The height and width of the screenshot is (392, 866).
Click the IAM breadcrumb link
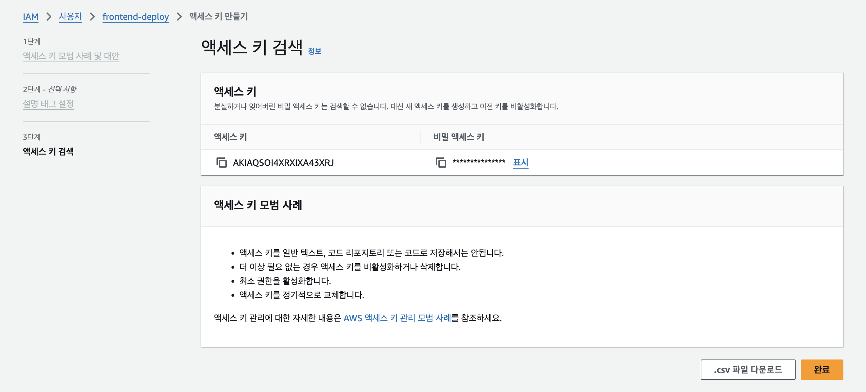tap(31, 17)
